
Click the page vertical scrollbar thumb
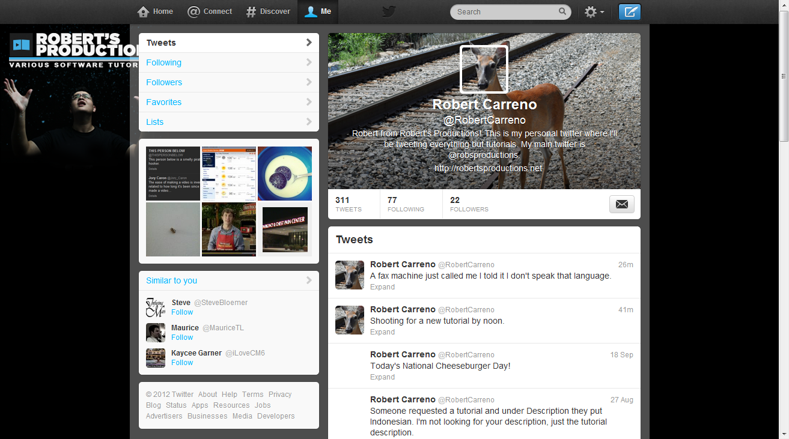pos(784,76)
